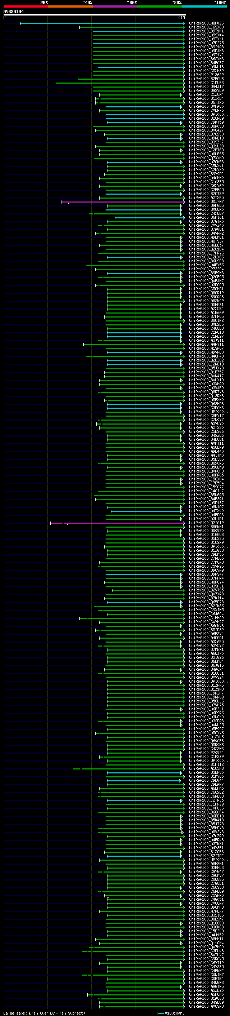This screenshot has width=230, height=1016.
Task: Select the label UniRef100_Q6K161
Action: (206, 218)
